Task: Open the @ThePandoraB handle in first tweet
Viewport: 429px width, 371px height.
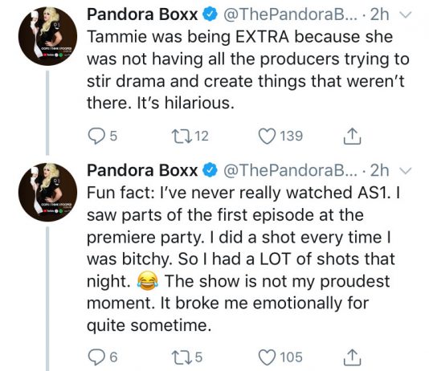Action: click(291, 14)
